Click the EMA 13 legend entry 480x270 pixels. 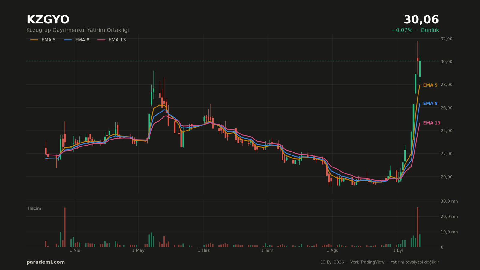click(x=112, y=40)
